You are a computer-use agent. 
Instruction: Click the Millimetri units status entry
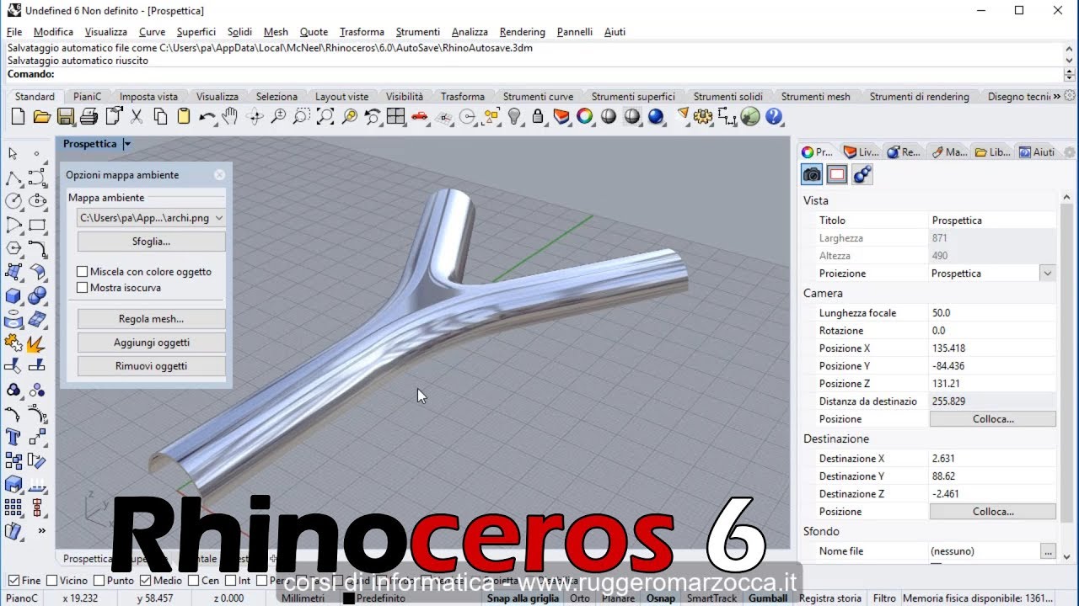pyautogui.click(x=303, y=598)
